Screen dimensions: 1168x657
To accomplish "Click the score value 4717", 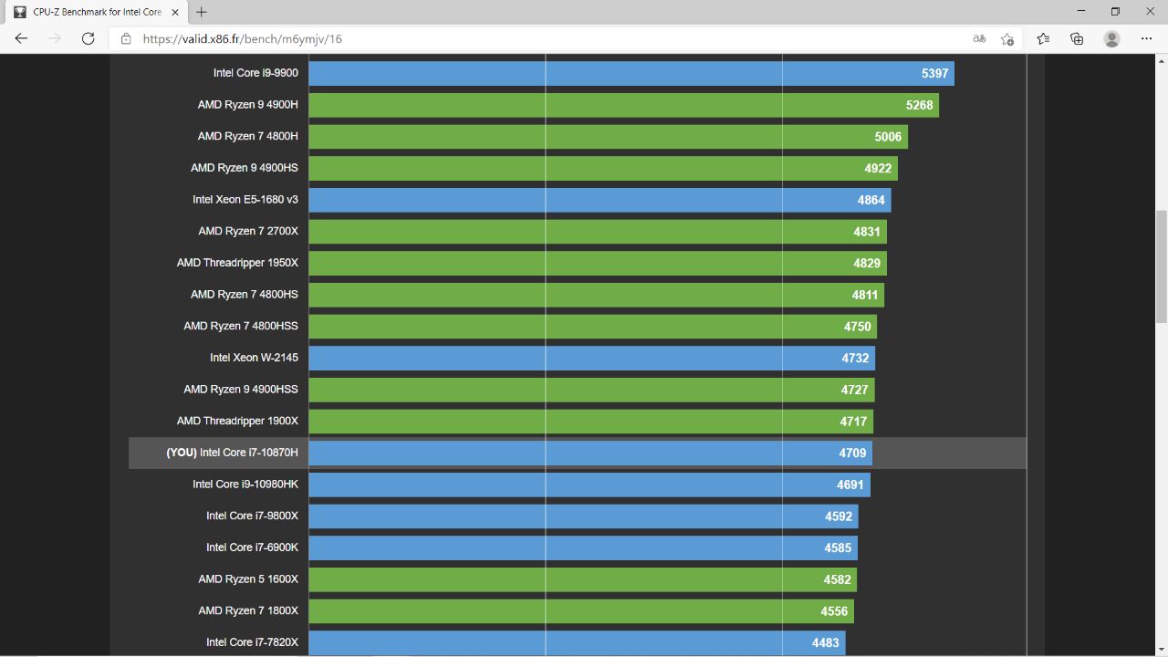I will click(x=853, y=422).
